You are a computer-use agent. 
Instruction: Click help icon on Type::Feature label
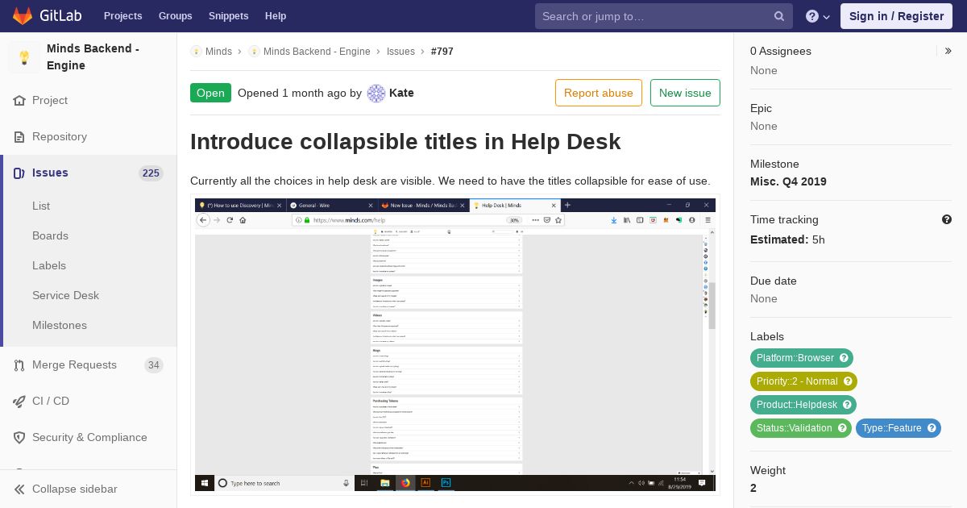(x=932, y=428)
